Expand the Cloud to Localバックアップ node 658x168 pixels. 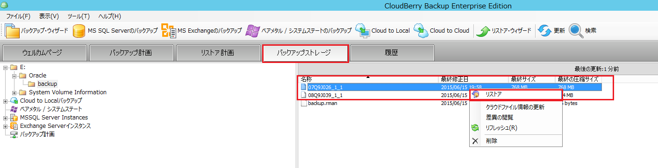pos(5,101)
